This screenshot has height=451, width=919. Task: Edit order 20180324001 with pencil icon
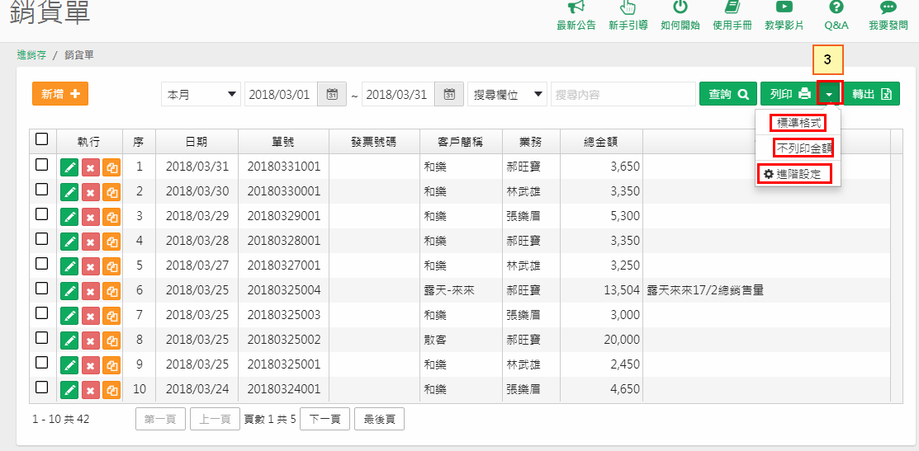coord(69,390)
